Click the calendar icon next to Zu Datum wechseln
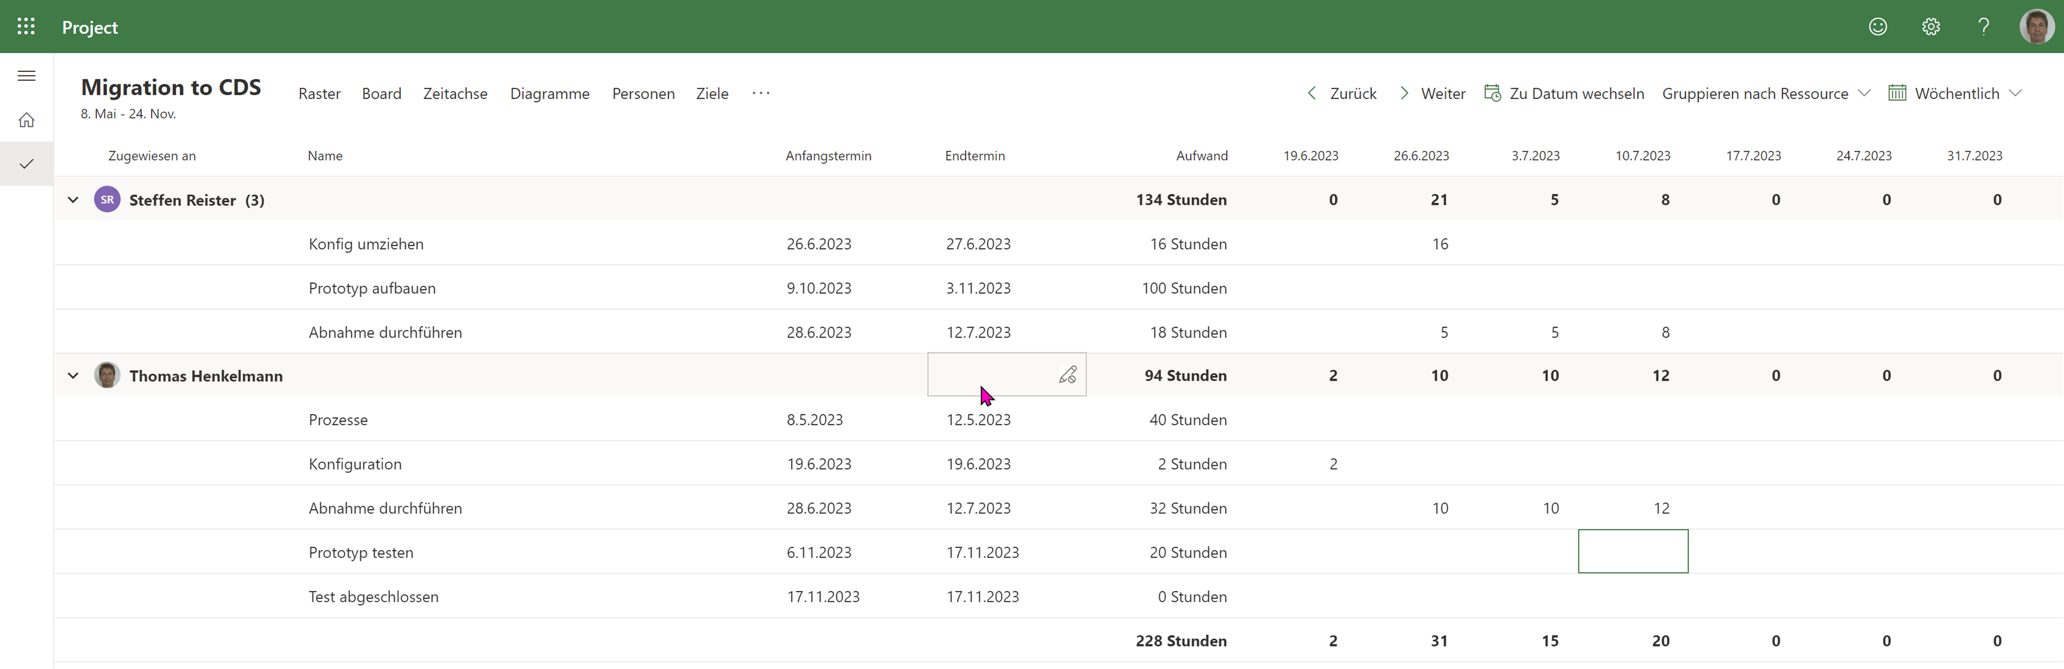Screen dimensions: 2064x669 pos(1494,93)
